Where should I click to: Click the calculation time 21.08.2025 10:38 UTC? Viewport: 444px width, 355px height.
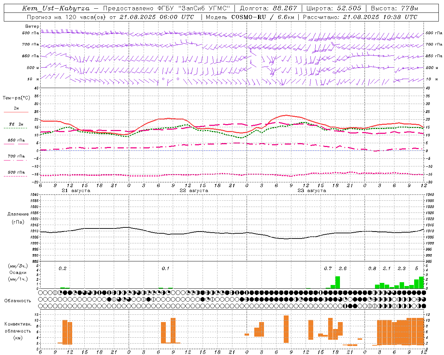pyautogui.click(x=380, y=17)
